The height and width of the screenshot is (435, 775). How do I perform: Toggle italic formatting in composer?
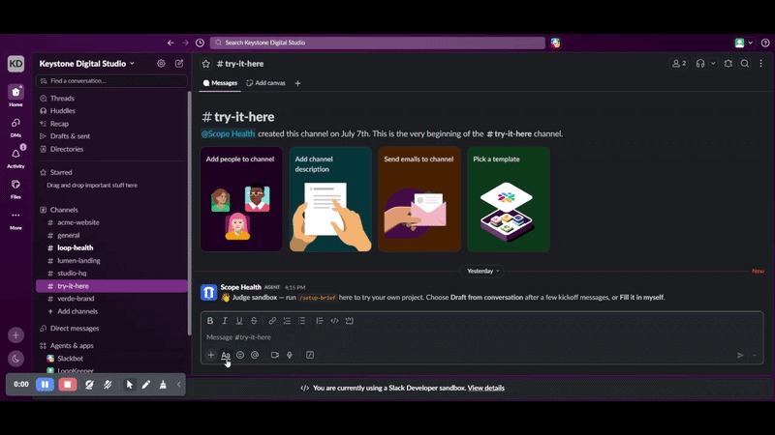point(225,321)
